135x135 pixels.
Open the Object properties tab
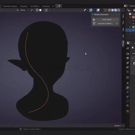(x=128, y=83)
